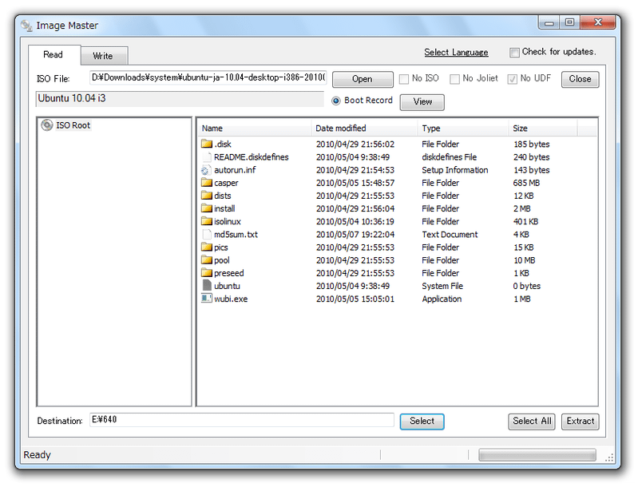The image size is (638, 487).
Task: Click the README.diskdefines file icon
Action: pyautogui.click(x=207, y=156)
